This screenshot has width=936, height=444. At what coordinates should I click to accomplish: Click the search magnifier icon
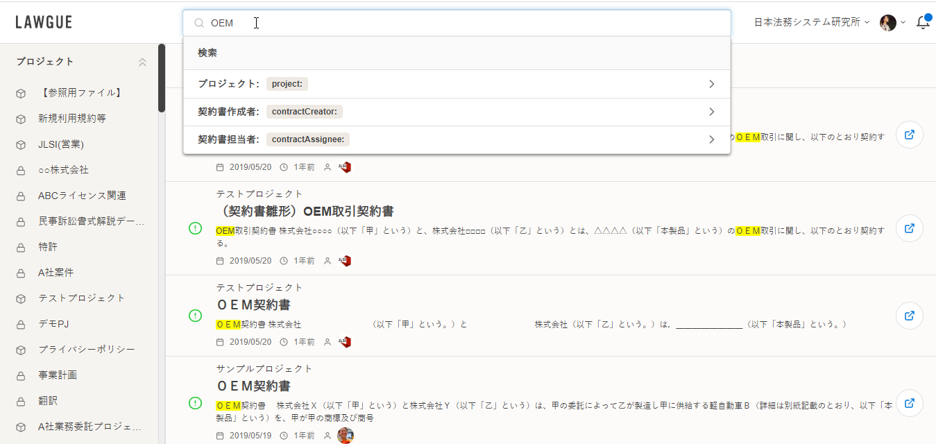point(199,23)
